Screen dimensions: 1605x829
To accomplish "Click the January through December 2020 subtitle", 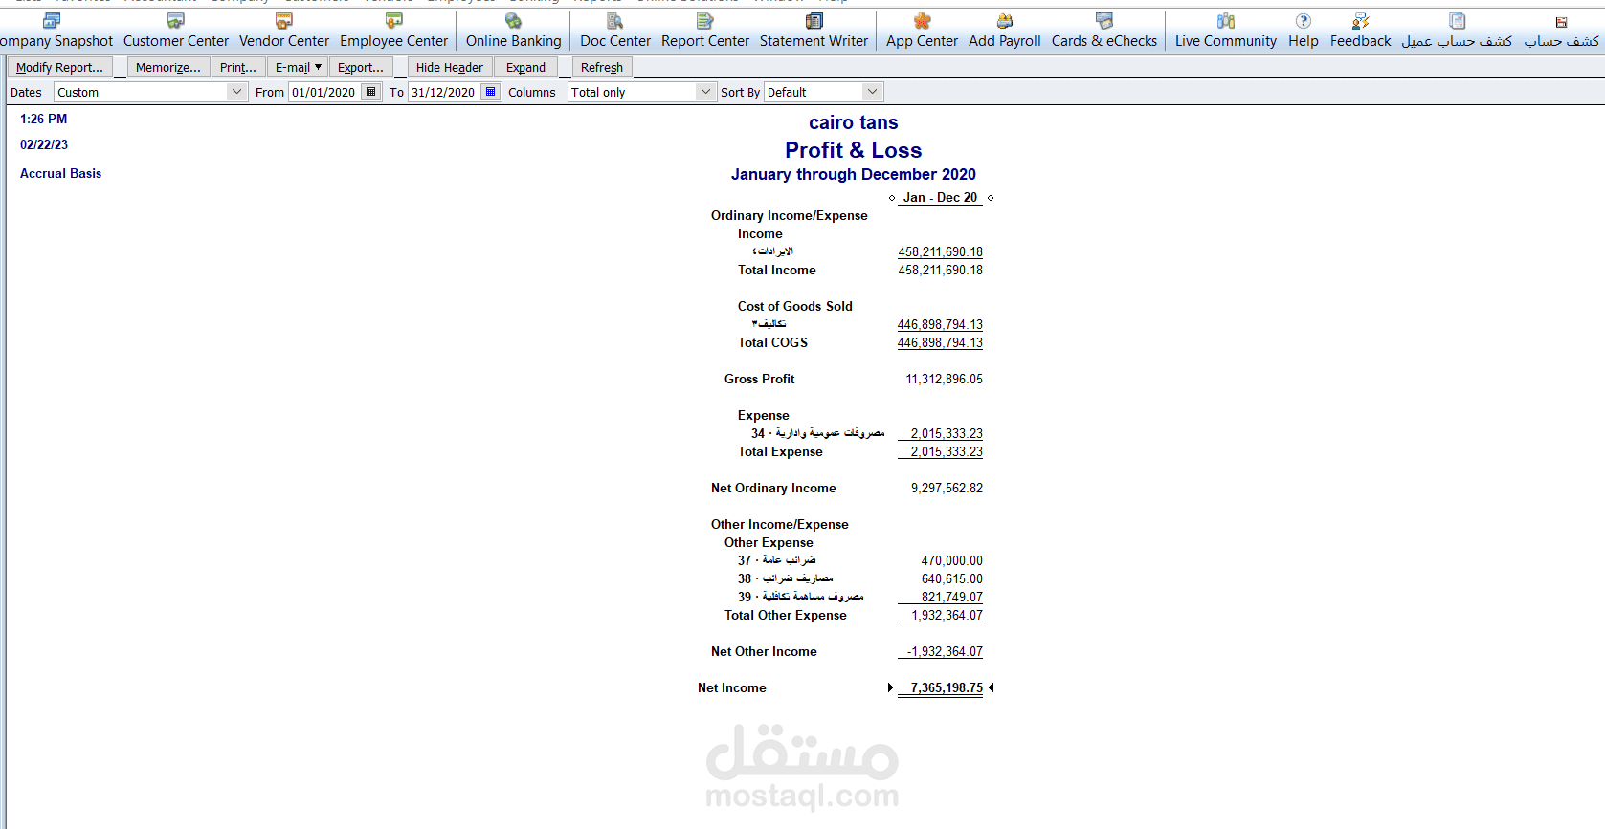I will 854,174.
